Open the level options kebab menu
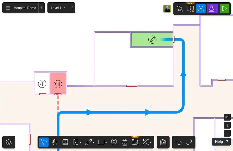Image resolution: width=233 pixels, height=151 pixels. [72, 8]
